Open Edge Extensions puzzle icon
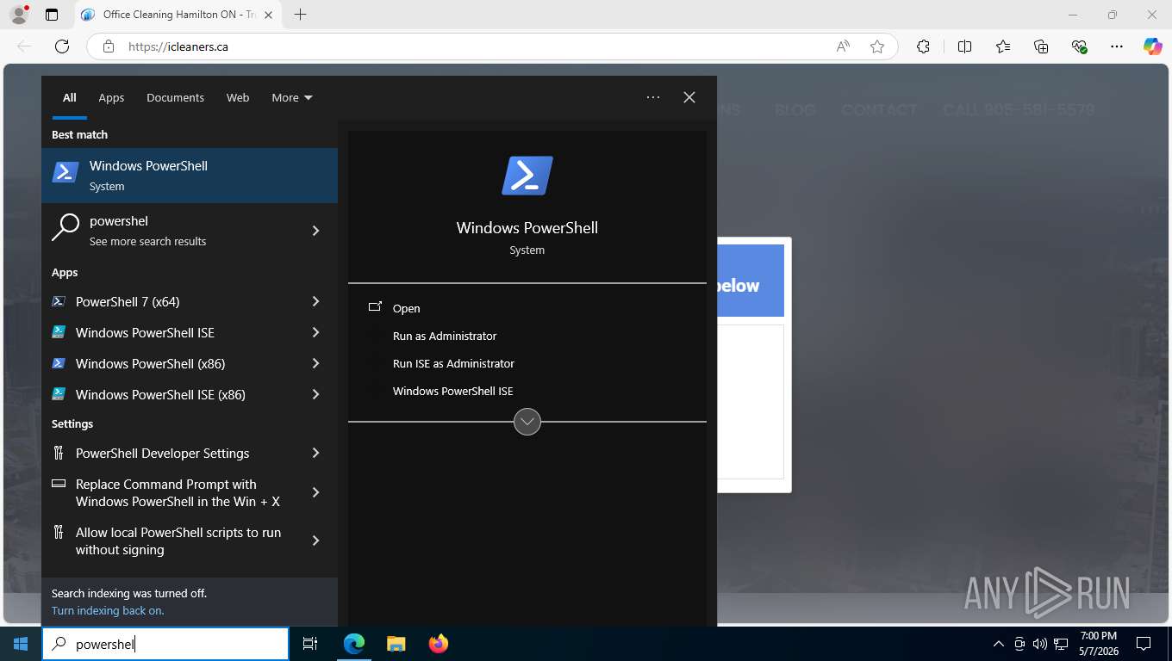The width and height of the screenshot is (1172, 661). [923, 46]
